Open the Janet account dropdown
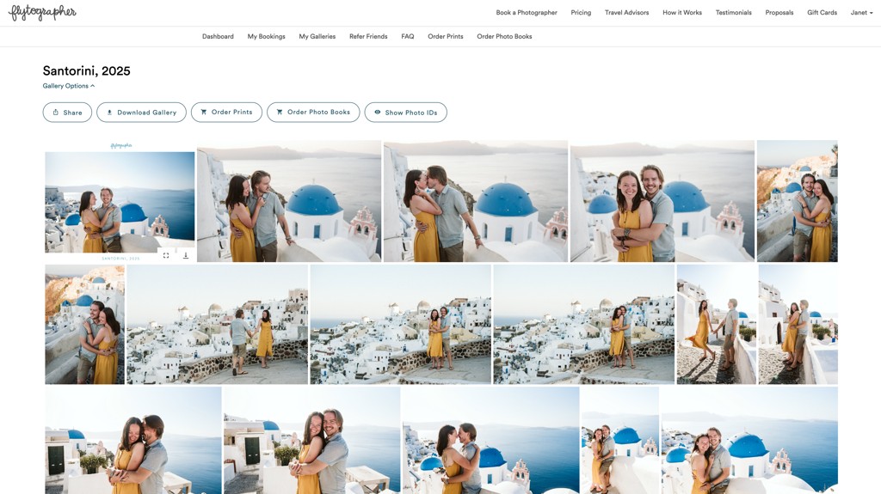This screenshot has height=494, width=881. 861,12
